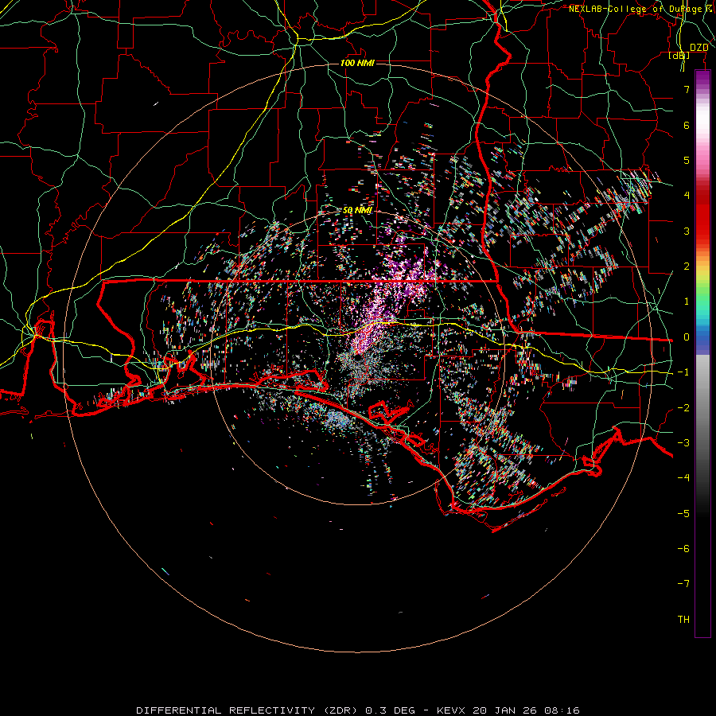
Task: Click the "20 JAN 26" date text
Action: click(x=505, y=710)
